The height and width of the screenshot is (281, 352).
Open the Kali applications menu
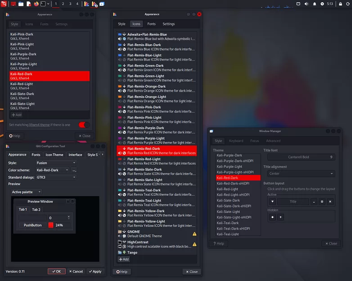[x=4, y=4]
